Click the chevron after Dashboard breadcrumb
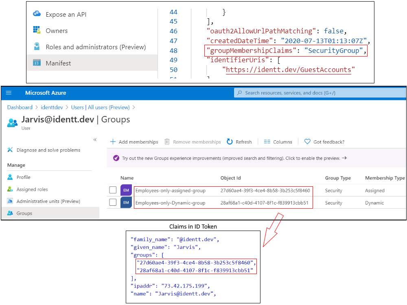407x305 pixels. (37, 107)
